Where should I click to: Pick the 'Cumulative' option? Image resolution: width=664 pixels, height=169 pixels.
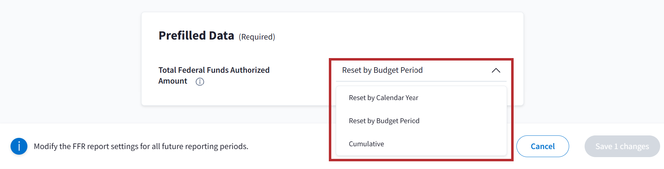pos(366,144)
